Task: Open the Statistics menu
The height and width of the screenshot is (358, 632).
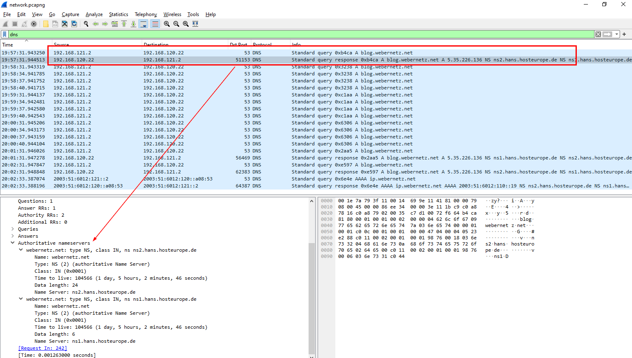Action: 118,14
